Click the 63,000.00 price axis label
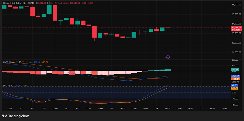The image size is (244, 121). (x=236, y=33)
